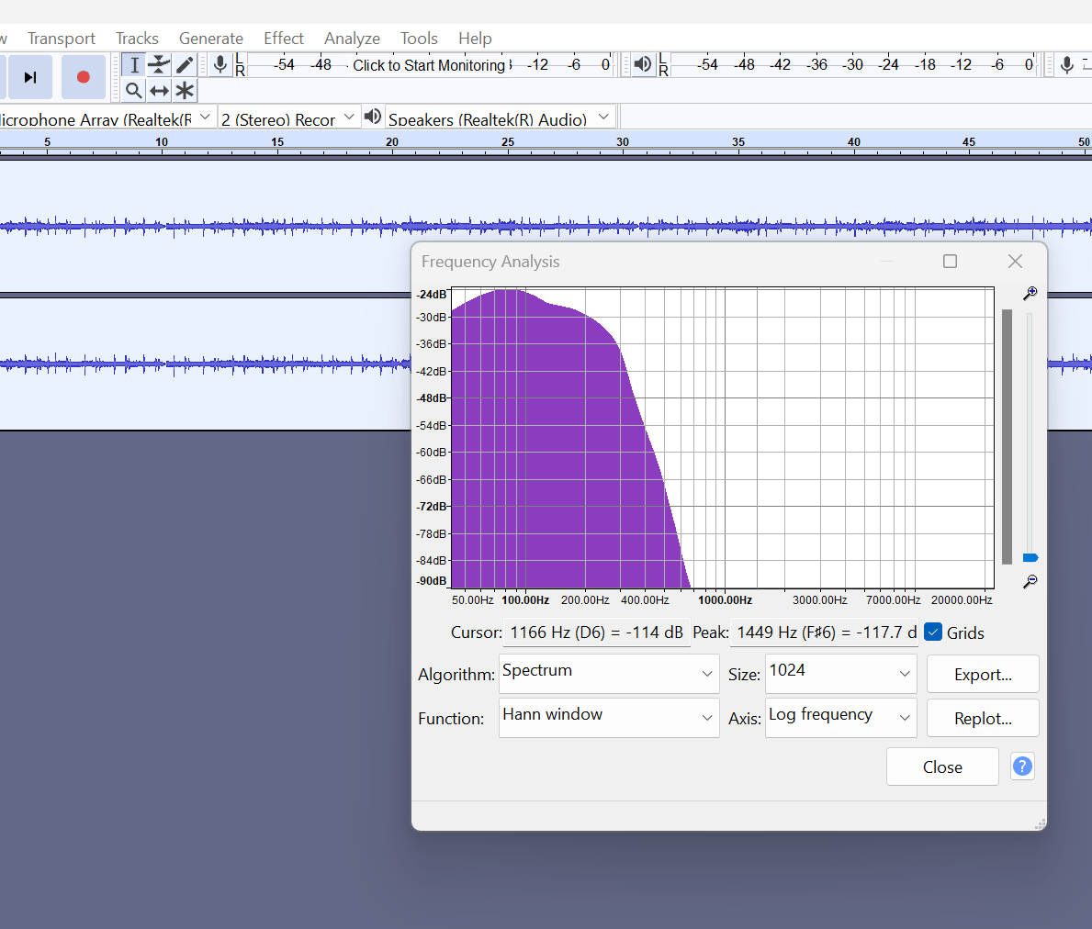Zoom in on the frequency plot

pos(1030,293)
